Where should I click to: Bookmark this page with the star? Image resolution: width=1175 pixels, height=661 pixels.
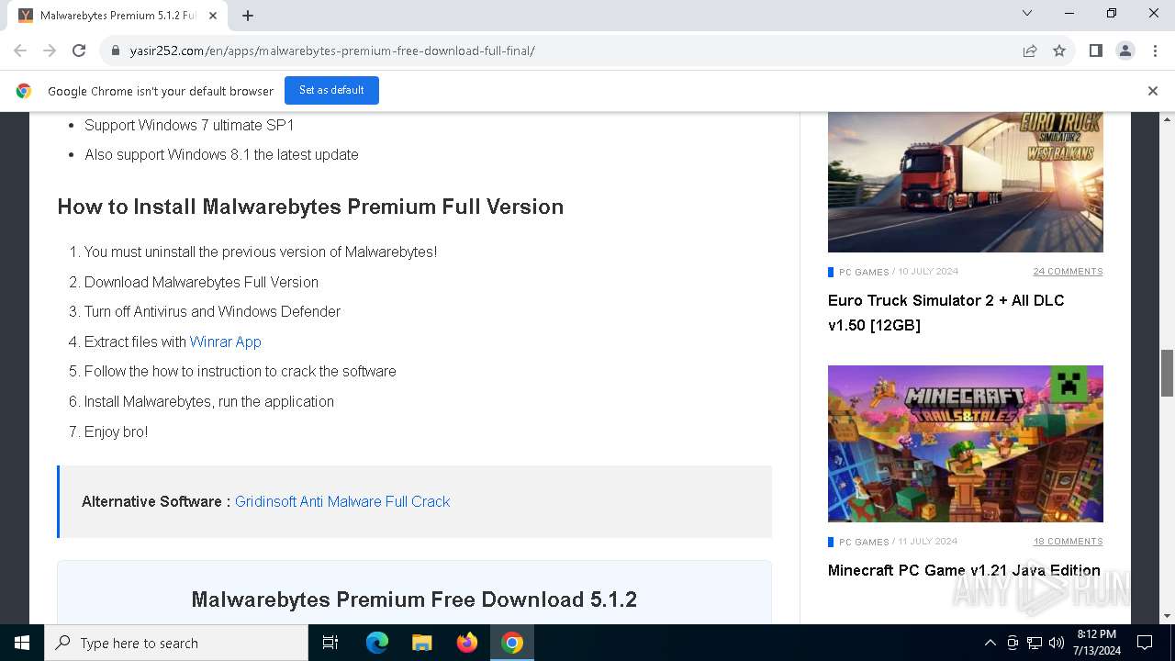(x=1059, y=50)
